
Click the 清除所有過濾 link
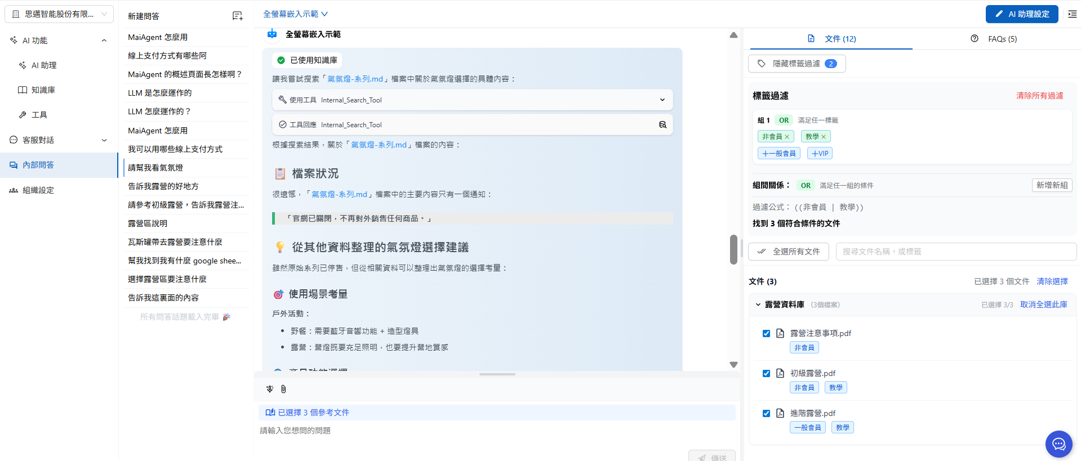coord(1039,96)
